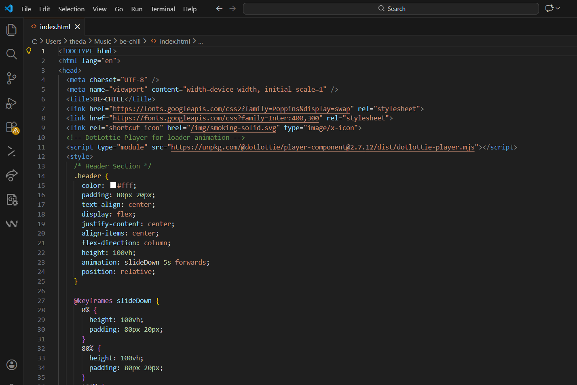The image size is (577, 385).
Task: Open the Accounts menu icon
Action: point(12,365)
